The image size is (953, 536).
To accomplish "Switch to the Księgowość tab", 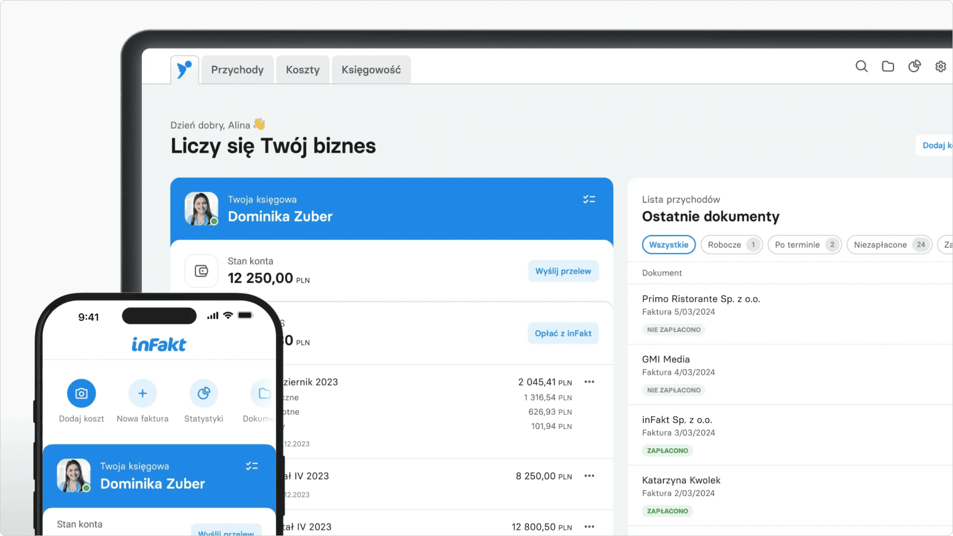I will tap(371, 69).
